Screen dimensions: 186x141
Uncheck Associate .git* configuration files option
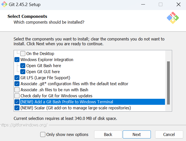(17, 84)
